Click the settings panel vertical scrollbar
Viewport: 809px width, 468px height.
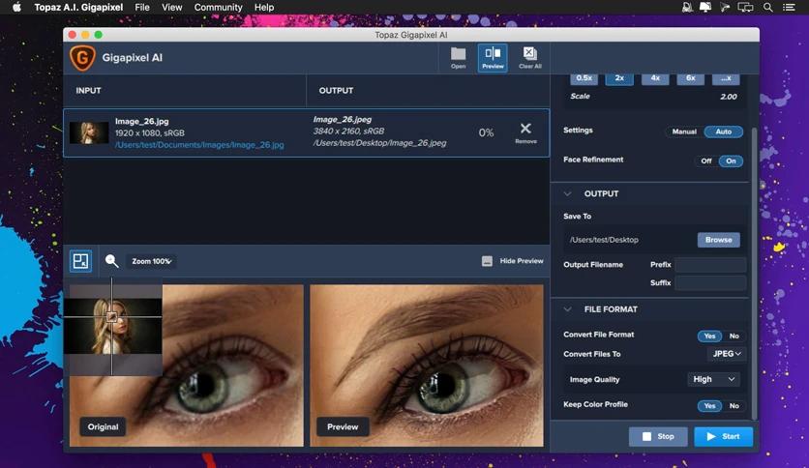point(754,274)
